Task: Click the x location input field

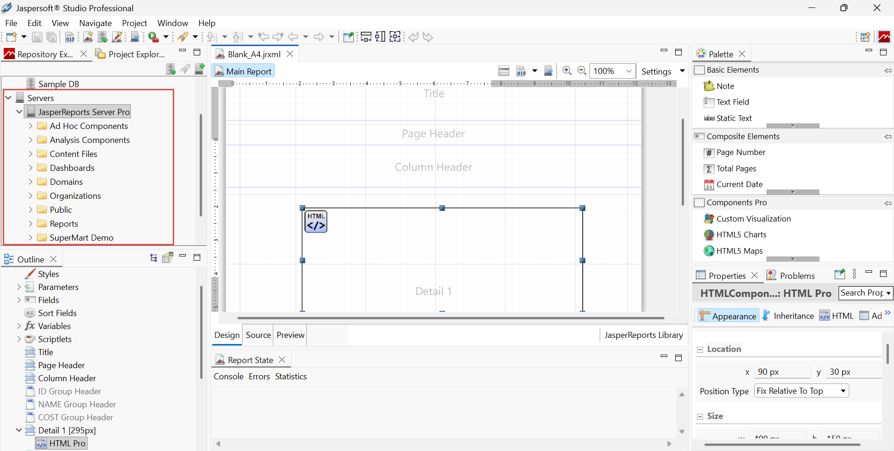Action: [783, 371]
